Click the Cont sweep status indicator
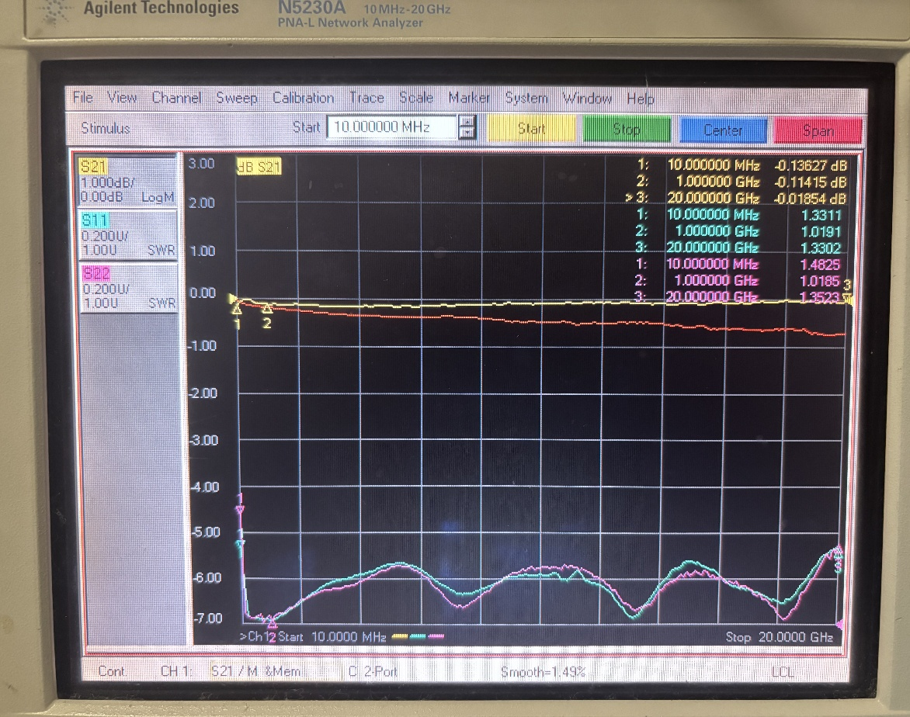Image resolution: width=910 pixels, height=717 pixels. (x=112, y=672)
